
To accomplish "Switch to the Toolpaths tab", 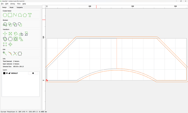I will (20, 7).
